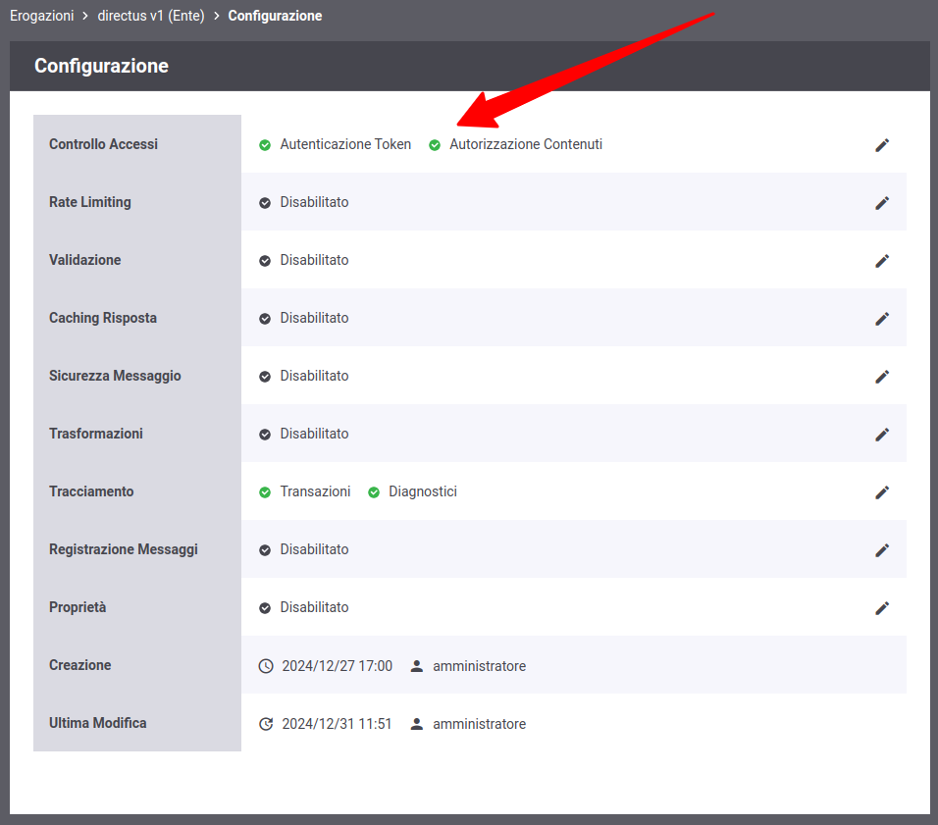Screen dimensions: 938x825
Task: Open Caching Risposta edit pencil
Action: pos(882,319)
